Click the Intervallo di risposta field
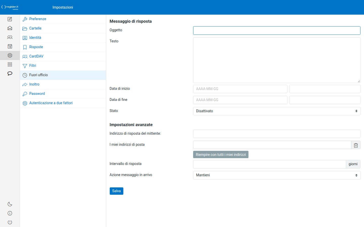 tap(269, 164)
